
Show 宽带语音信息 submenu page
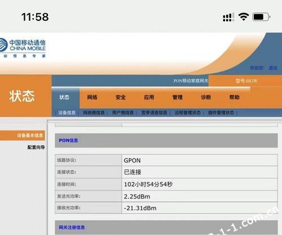154,112
